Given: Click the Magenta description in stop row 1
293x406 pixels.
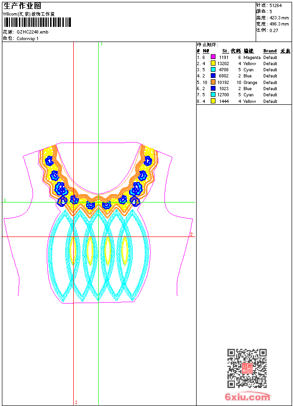Looking at the screenshot, I should pos(252,57).
